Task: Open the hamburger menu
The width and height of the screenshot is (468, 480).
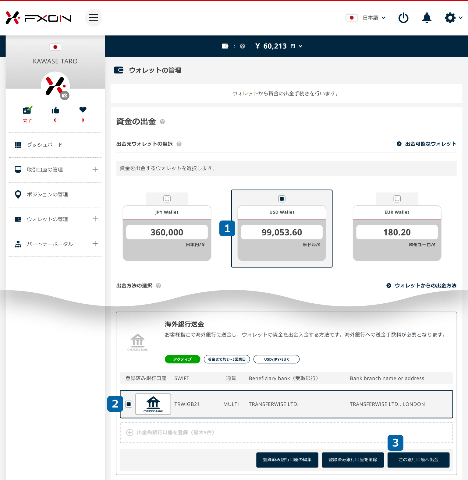Action: click(94, 18)
